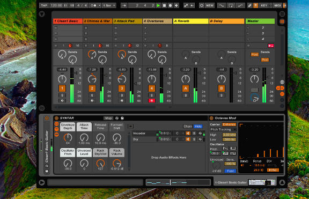The width and height of the screenshot is (309, 199).
Task: Open MIDI map mode
Action: [x=277, y=5]
